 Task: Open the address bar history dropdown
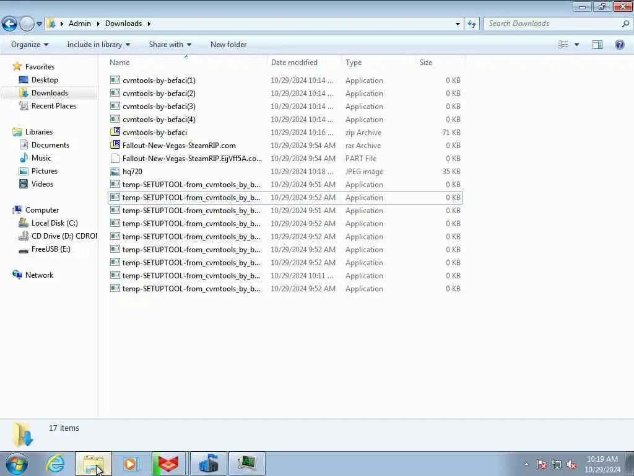pyautogui.click(x=458, y=24)
